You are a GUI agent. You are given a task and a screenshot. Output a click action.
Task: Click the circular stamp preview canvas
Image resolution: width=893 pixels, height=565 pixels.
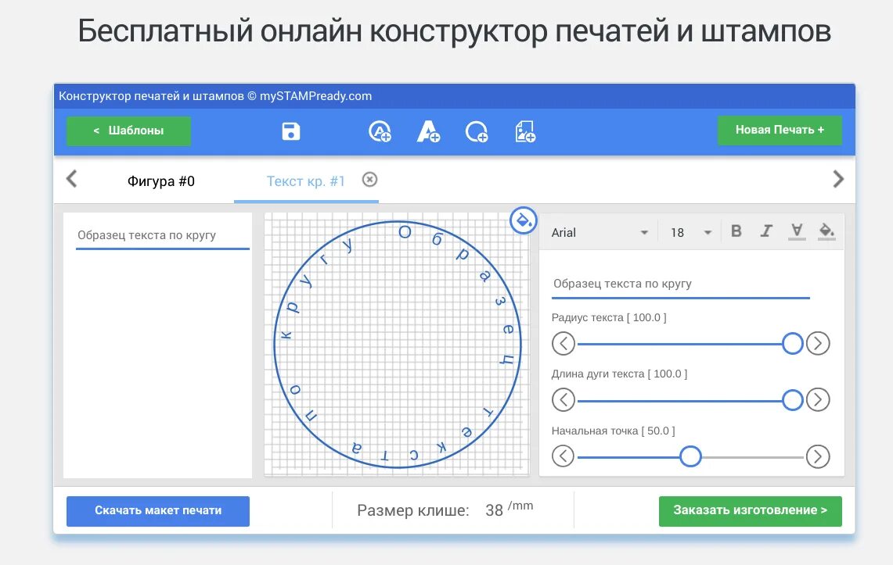tap(397, 345)
